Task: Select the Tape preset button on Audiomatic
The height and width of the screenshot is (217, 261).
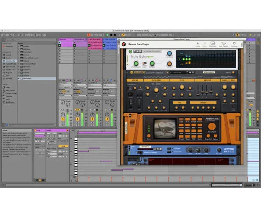Action: 181,120
